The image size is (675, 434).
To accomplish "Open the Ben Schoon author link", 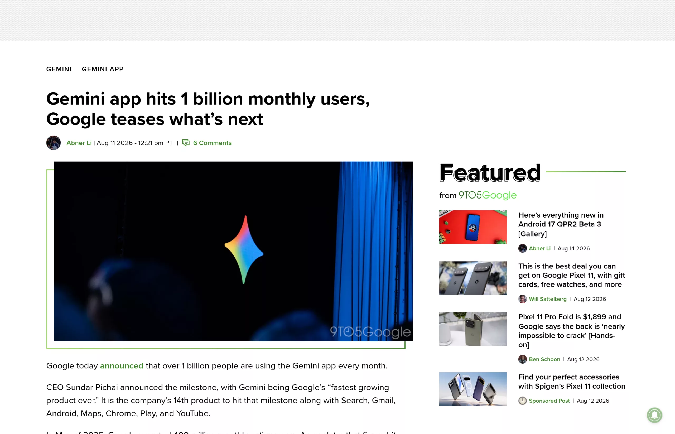I will point(544,359).
